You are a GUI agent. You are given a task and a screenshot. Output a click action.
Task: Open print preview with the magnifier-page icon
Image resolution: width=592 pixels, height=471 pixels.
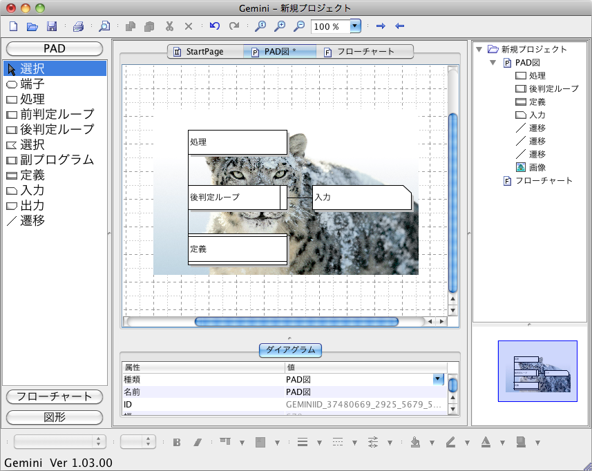pyautogui.click(x=104, y=26)
